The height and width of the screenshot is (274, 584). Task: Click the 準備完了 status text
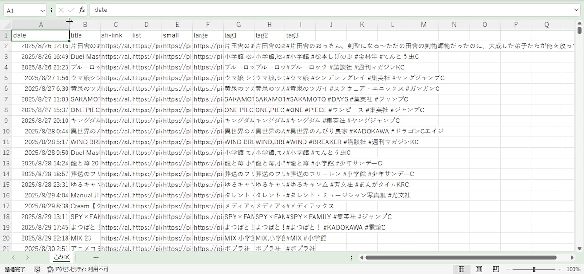15,269
